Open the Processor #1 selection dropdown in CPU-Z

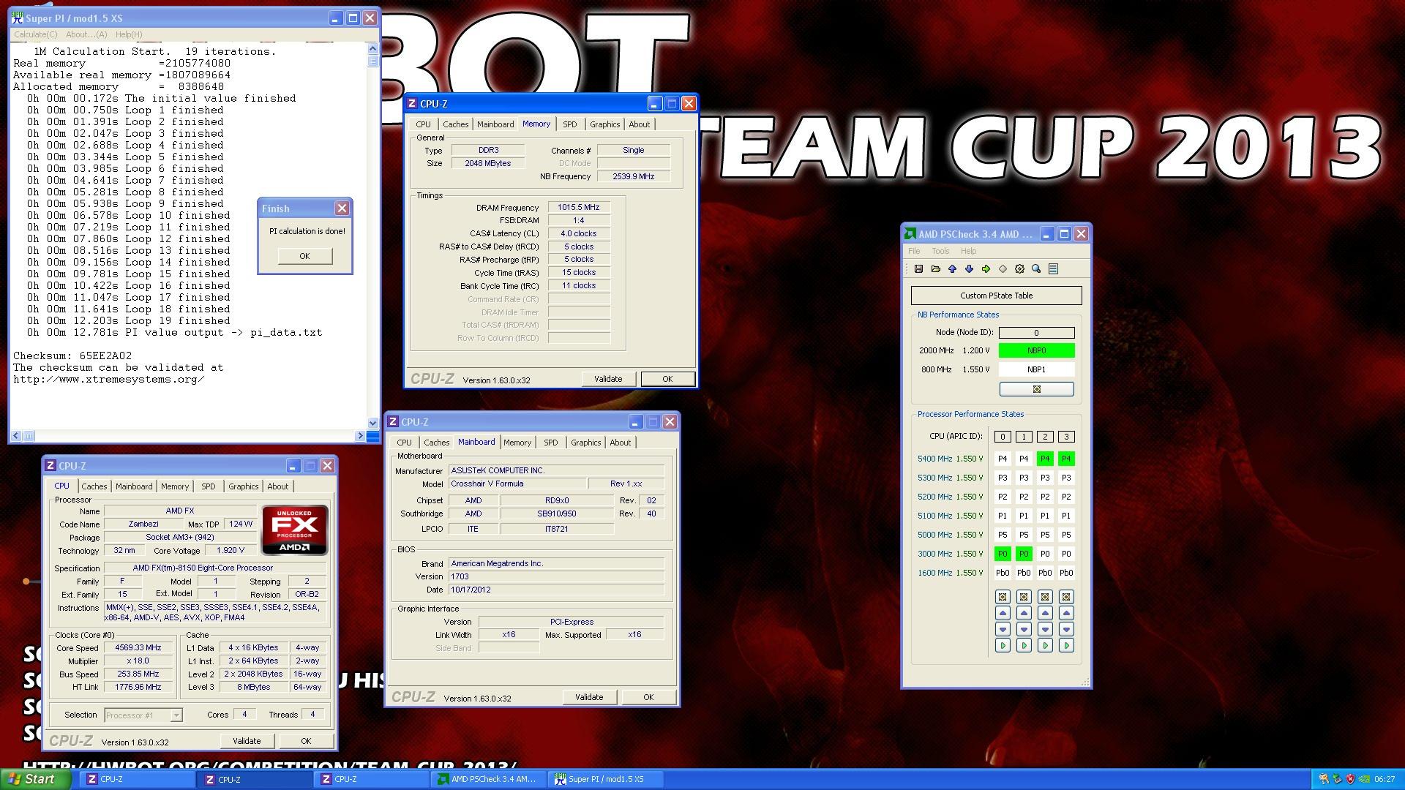click(143, 715)
